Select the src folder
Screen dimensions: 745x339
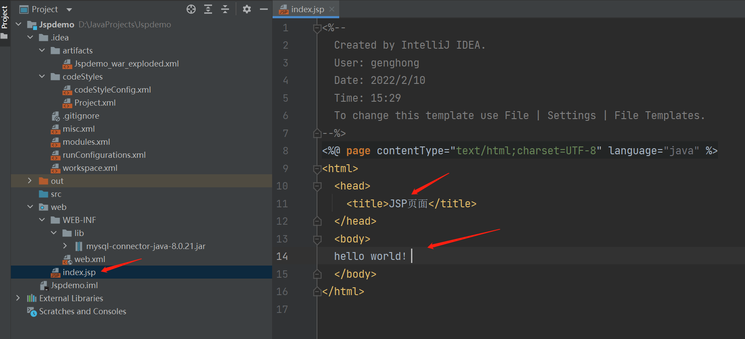coord(56,194)
